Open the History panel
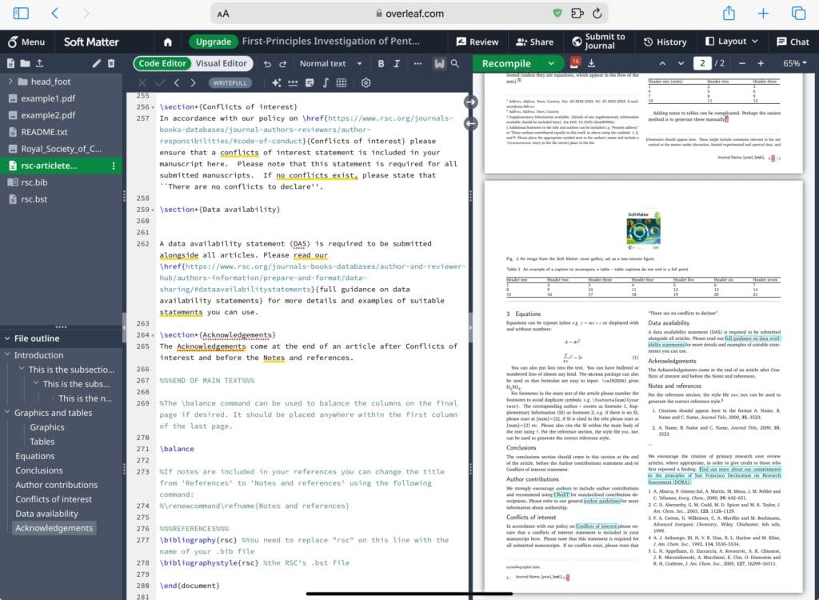Screen dimensions: 819x600 point(665,42)
